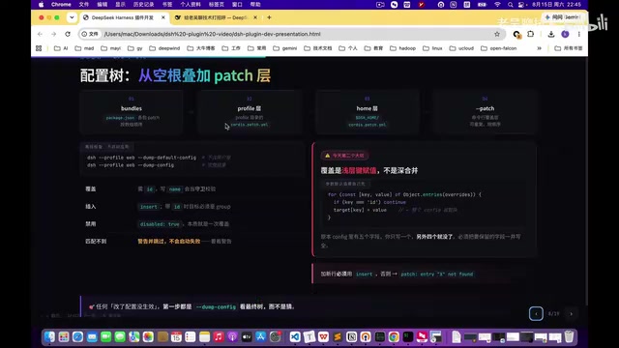Navigate back with the browser back arrow

click(x=40, y=34)
